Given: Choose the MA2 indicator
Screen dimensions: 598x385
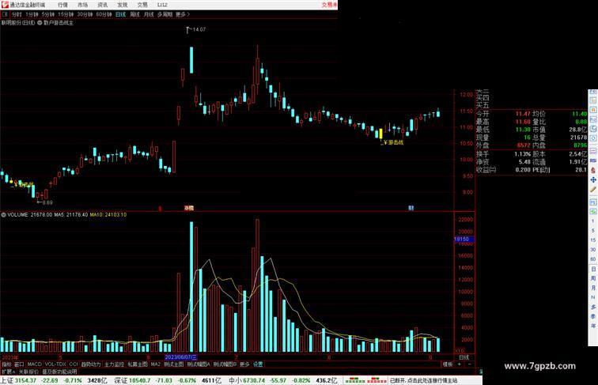Looking at the screenshot, I should tap(156, 364).
